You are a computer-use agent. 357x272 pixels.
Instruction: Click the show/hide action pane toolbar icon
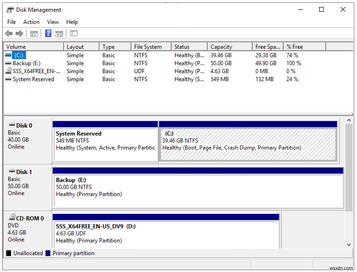(59, 33)
